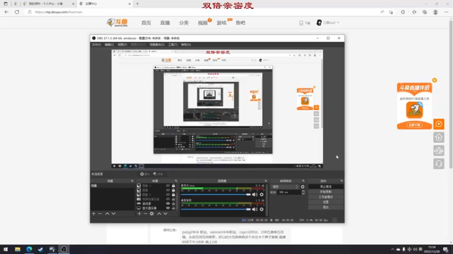Toggle lock on 显示器采集 source
This screenshot has width=453, height=254.
coord(173,208)
